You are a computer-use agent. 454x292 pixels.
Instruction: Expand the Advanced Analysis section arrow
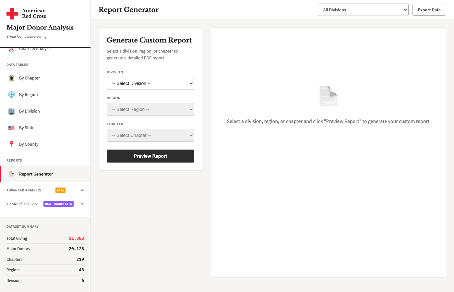tap(82, 190)
